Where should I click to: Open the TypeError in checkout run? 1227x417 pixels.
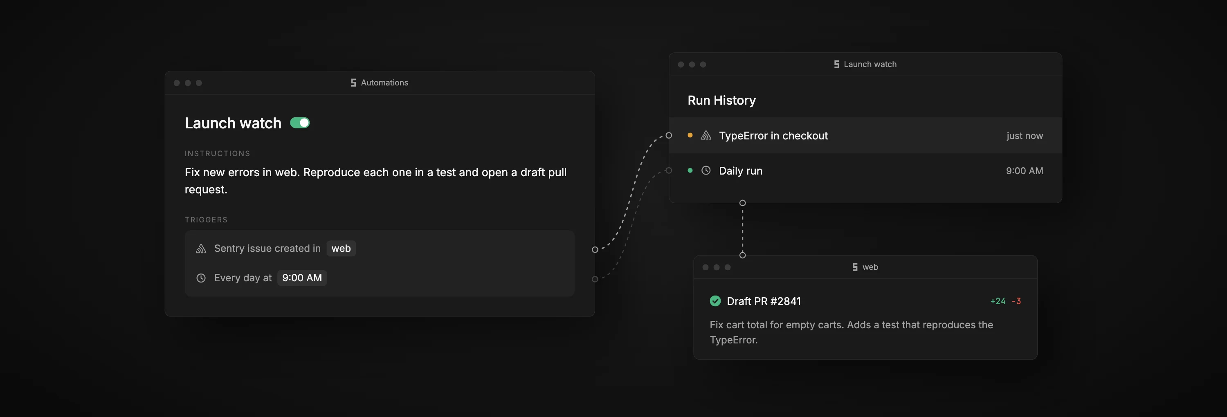(x=865, y=136)
